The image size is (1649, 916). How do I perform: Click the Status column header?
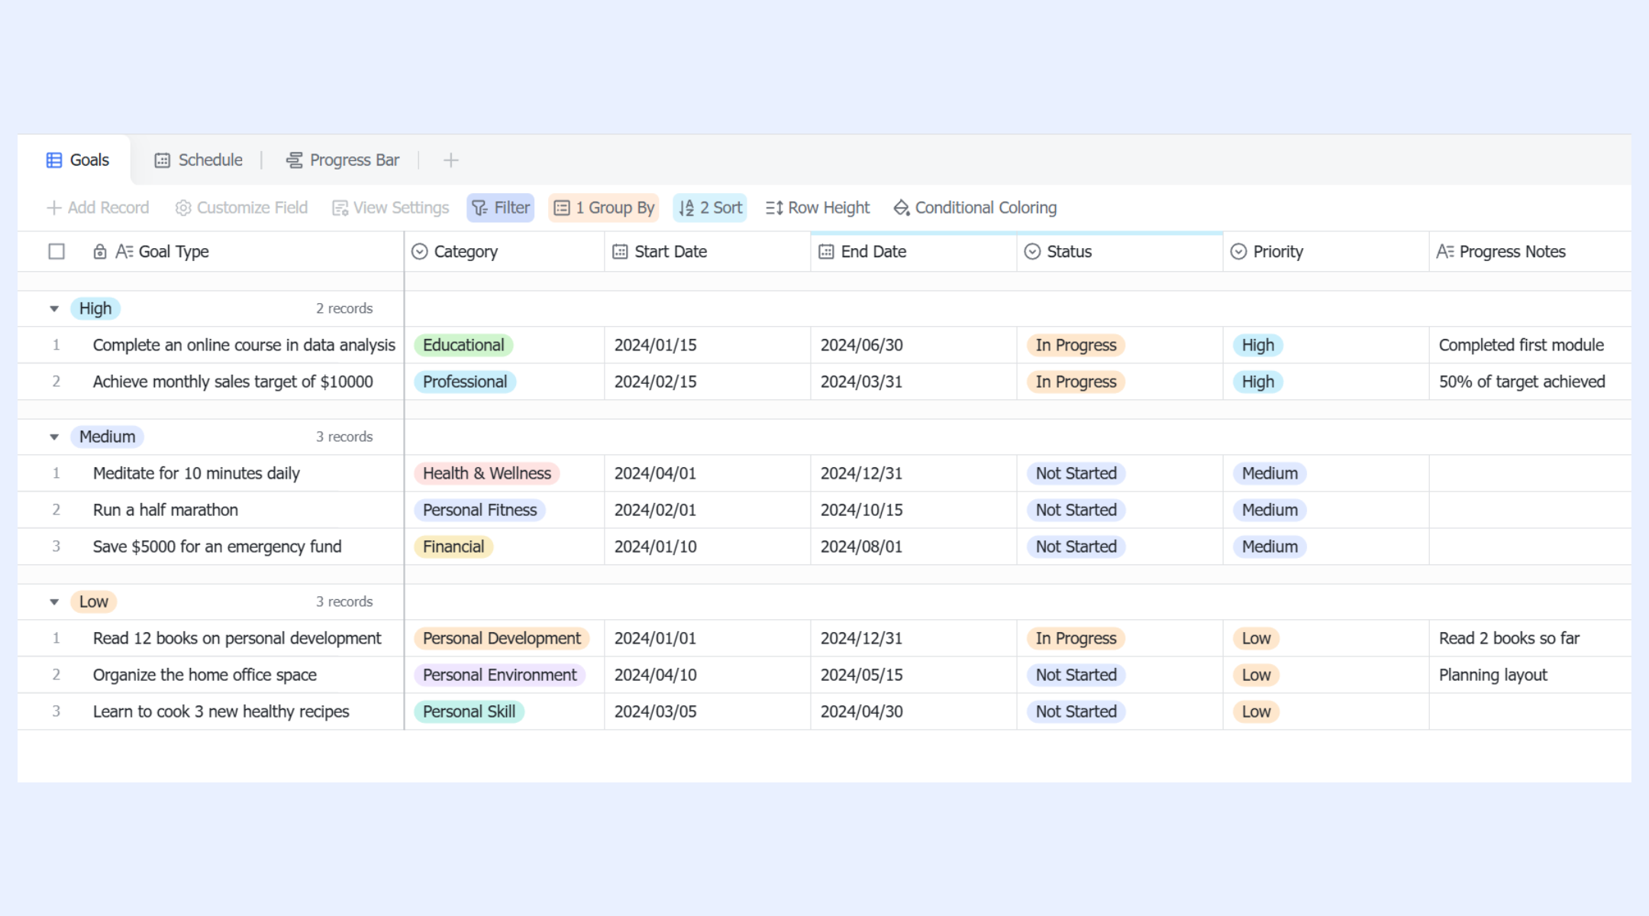click(x=1119, y=252)
